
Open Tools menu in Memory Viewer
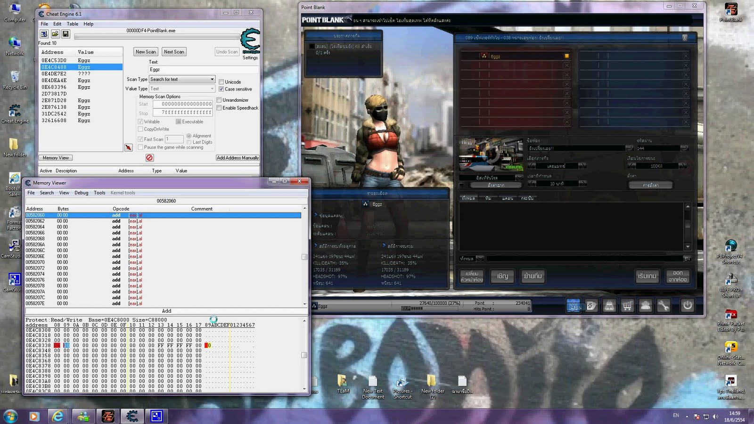99,193
